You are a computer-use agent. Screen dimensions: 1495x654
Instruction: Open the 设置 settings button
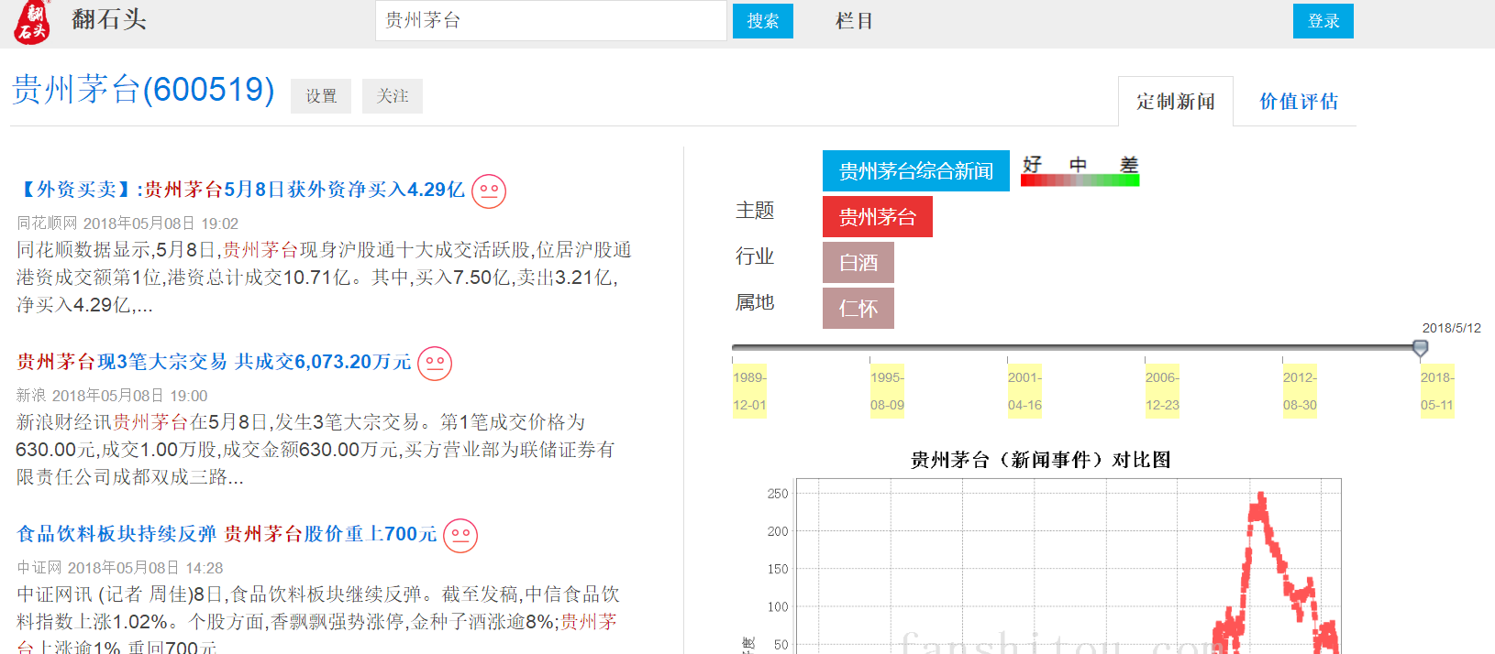(x=321, y=96)
